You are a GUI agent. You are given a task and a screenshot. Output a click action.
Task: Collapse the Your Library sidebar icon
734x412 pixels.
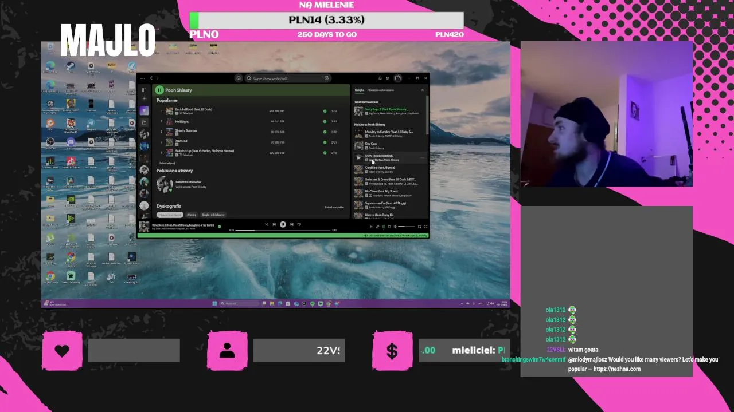144,90
